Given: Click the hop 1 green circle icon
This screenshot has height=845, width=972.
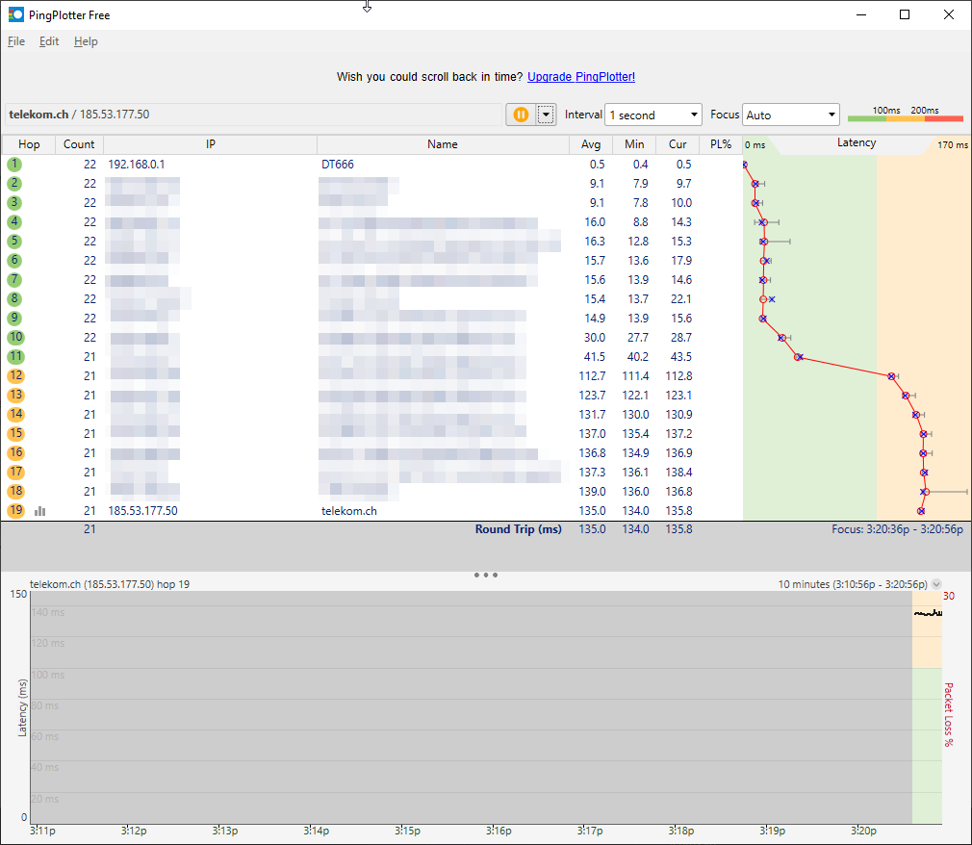Looking at the screenshot, I should pos(14,165).
